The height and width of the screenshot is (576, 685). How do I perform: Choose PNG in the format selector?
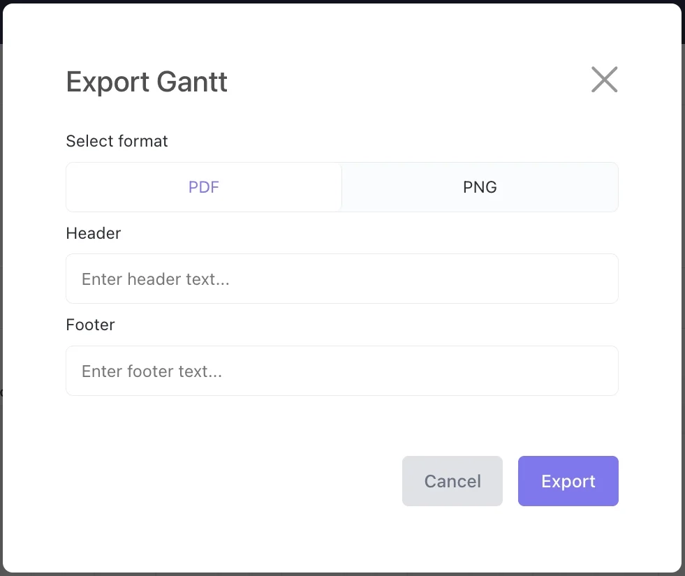coord(479,186)
